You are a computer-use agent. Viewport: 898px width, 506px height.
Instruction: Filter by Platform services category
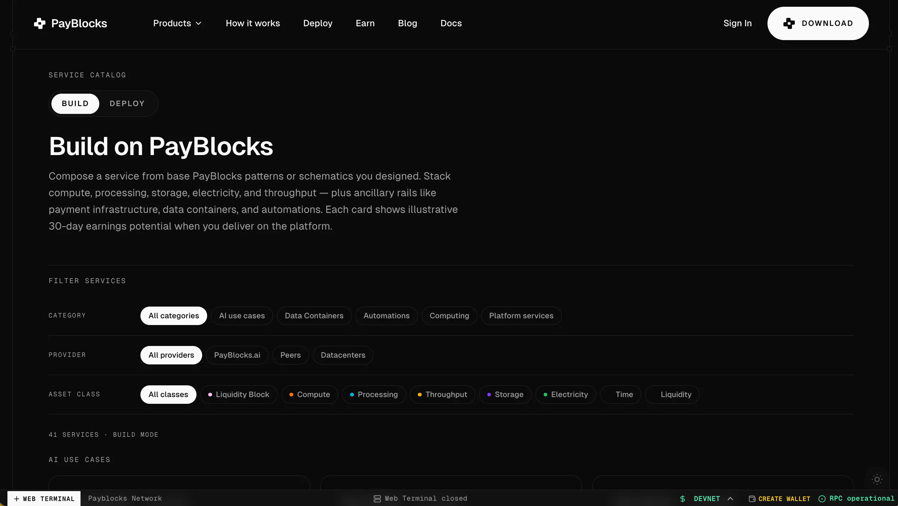(521, 316)
